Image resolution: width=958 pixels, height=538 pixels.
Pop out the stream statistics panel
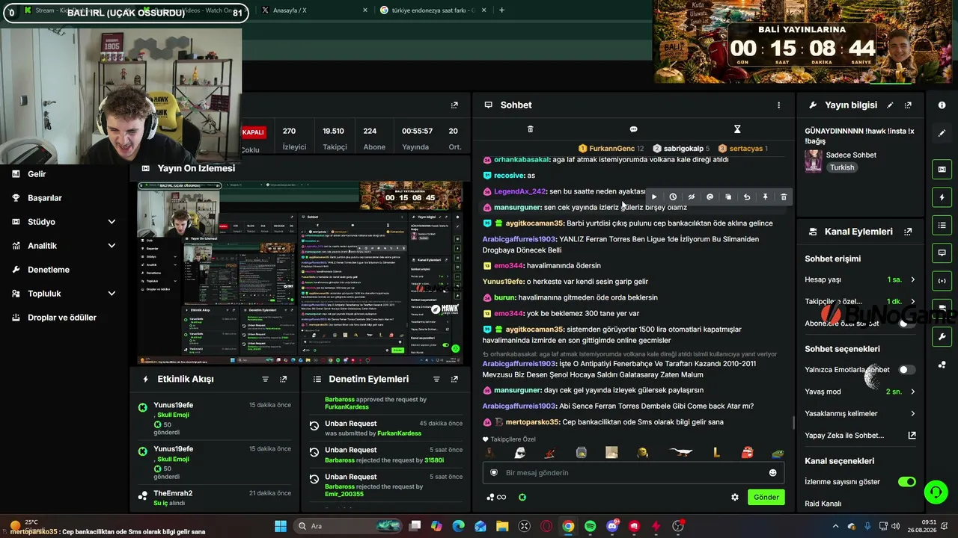coord(454,105)
